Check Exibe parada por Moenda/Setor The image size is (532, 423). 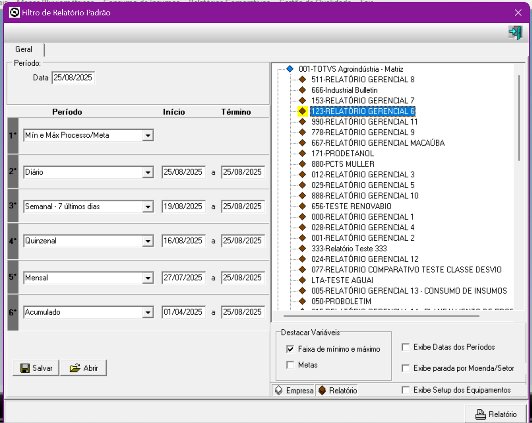[406, 368]
